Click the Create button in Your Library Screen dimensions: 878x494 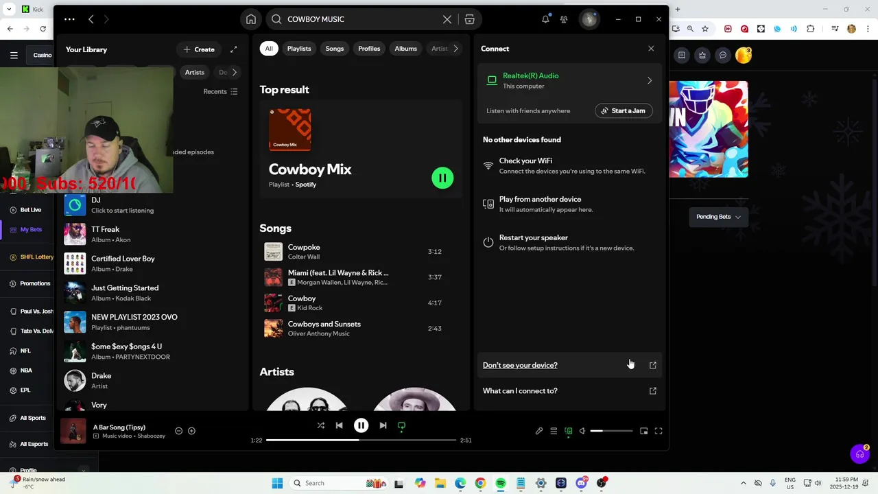(198, 49)
